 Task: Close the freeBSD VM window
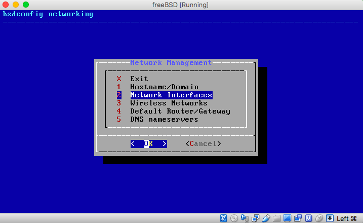tap(6, 5)
